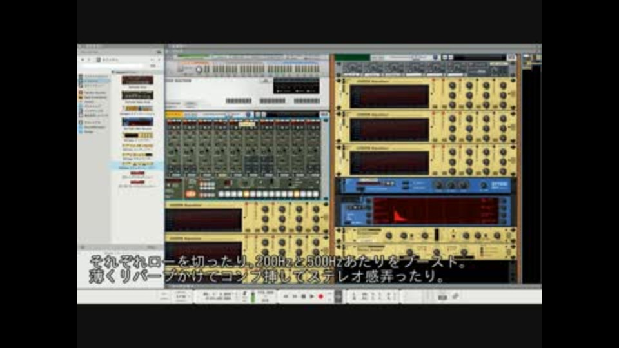Screen dimensions: 619x348
Task: Start playback with the transport Play button
Action: [312, 296]
